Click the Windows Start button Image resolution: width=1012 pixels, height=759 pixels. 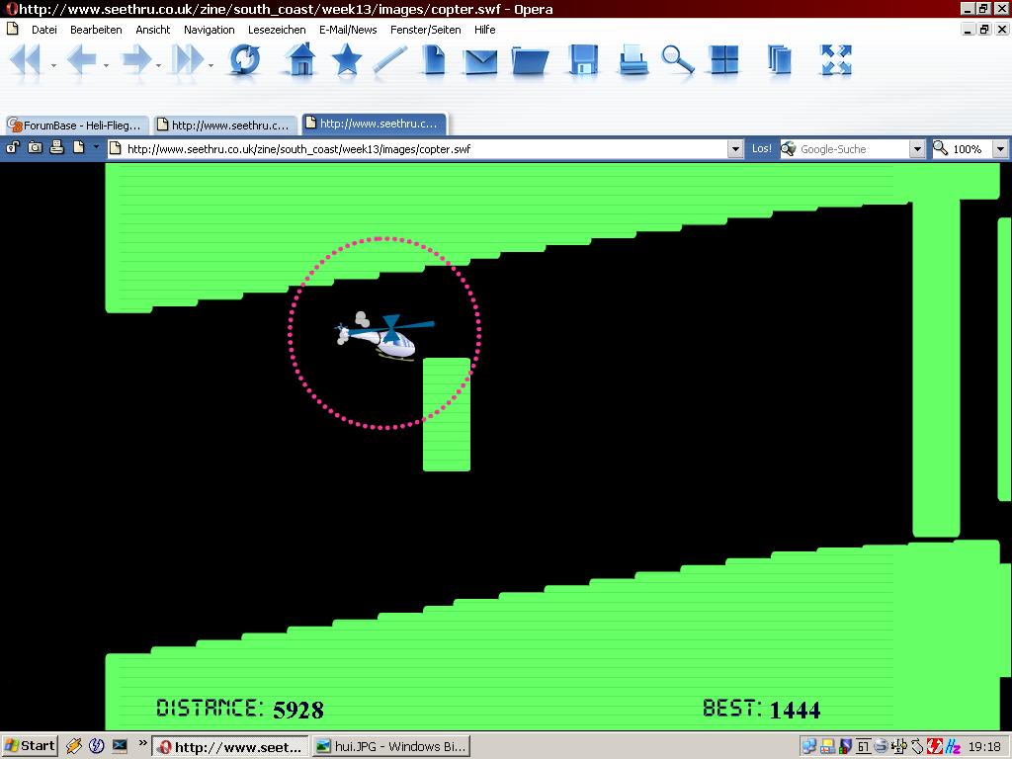tap(30, 746)
